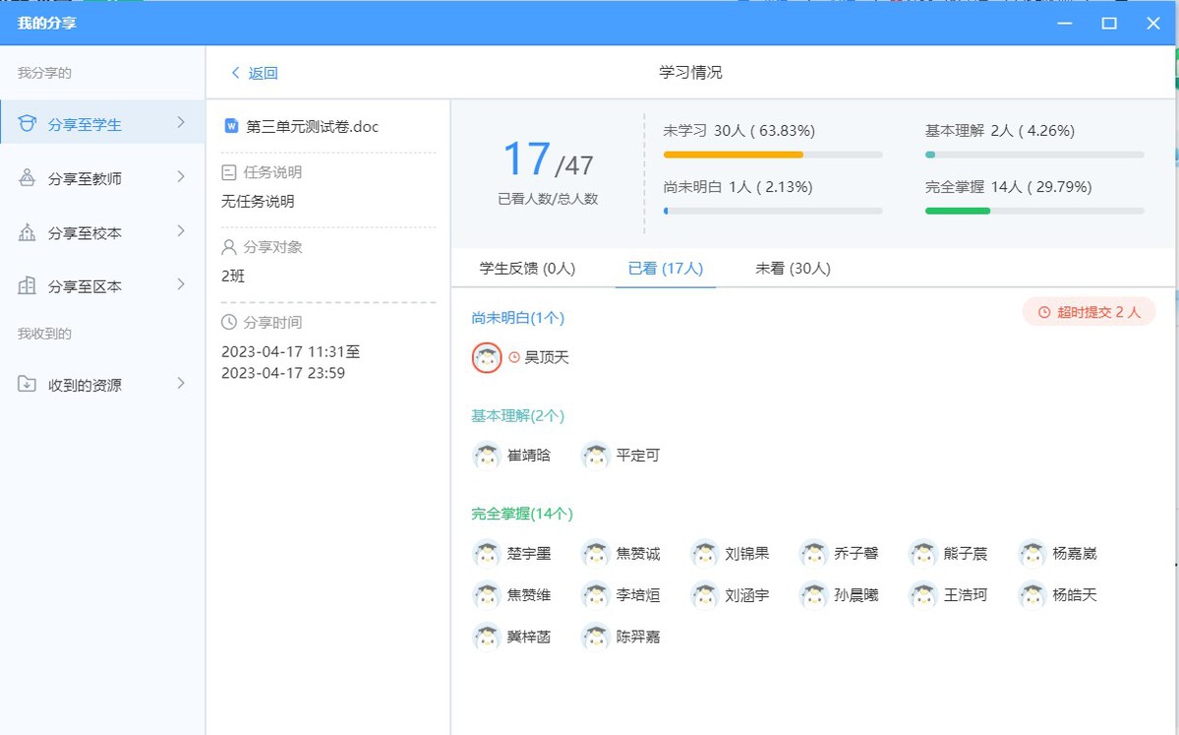Expand the 收到的资源 chevron arrow

tap(181, 384)
